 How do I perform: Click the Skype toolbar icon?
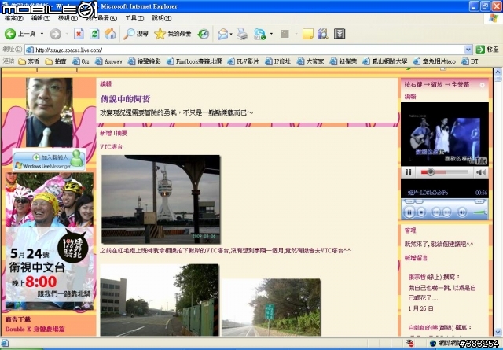point(259,34)
